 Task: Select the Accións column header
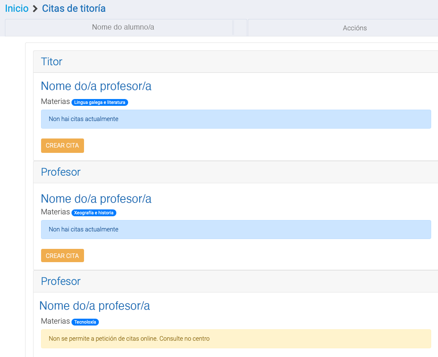click(x=354, y=28)
